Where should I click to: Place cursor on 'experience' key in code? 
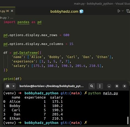[x=23, y=61]
